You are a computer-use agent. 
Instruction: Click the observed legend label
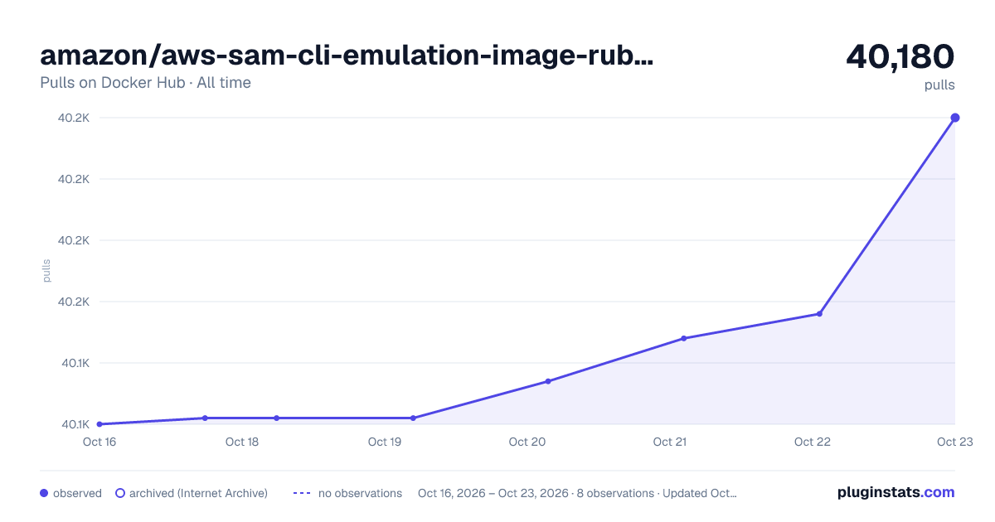click(x=77, y=493)
